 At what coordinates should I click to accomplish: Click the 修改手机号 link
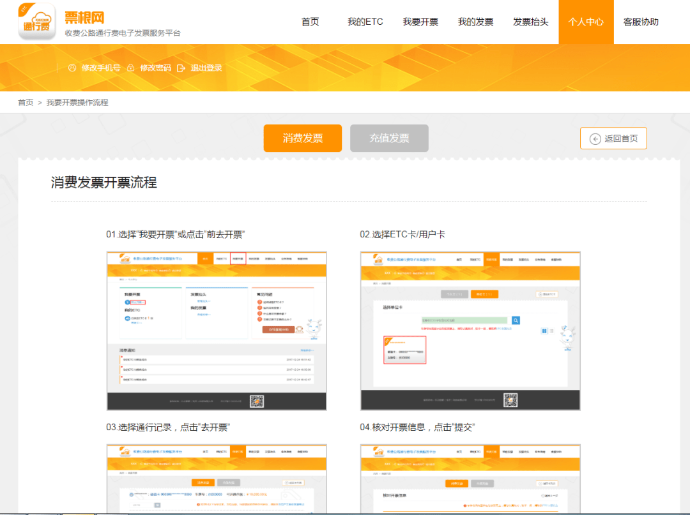tap(101, 68)
